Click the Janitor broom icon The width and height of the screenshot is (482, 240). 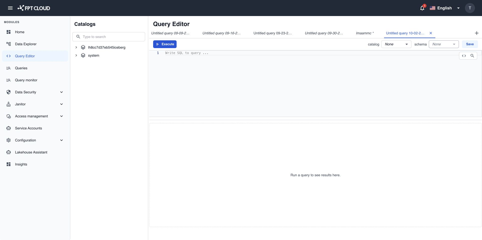[x=9, y=104]
